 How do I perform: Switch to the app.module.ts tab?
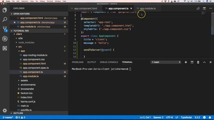[x=148, y=8]
